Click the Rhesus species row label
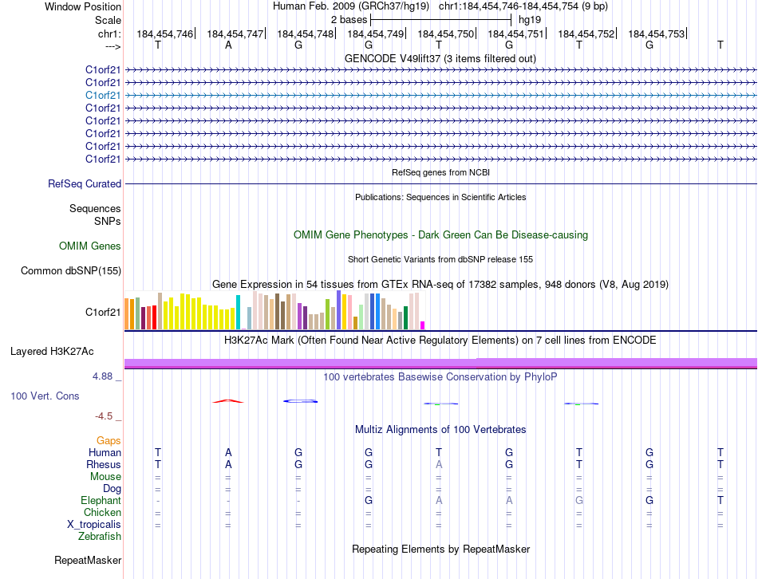The image size is (758, 579). 104,464
